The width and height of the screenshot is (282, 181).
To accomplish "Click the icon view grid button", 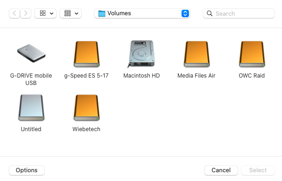I will [x=43, y=13].
